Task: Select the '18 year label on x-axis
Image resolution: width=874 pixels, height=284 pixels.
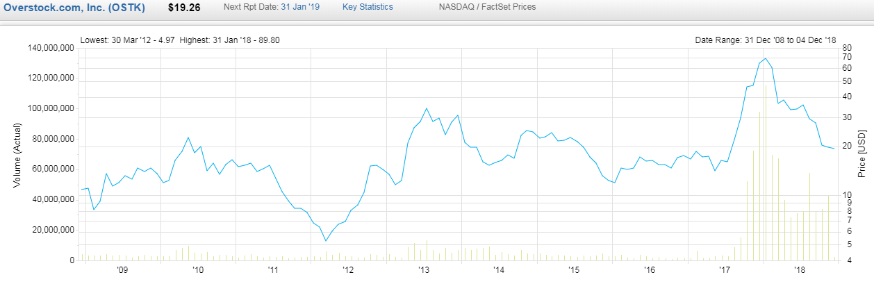Action: click(x=799, y=269)
